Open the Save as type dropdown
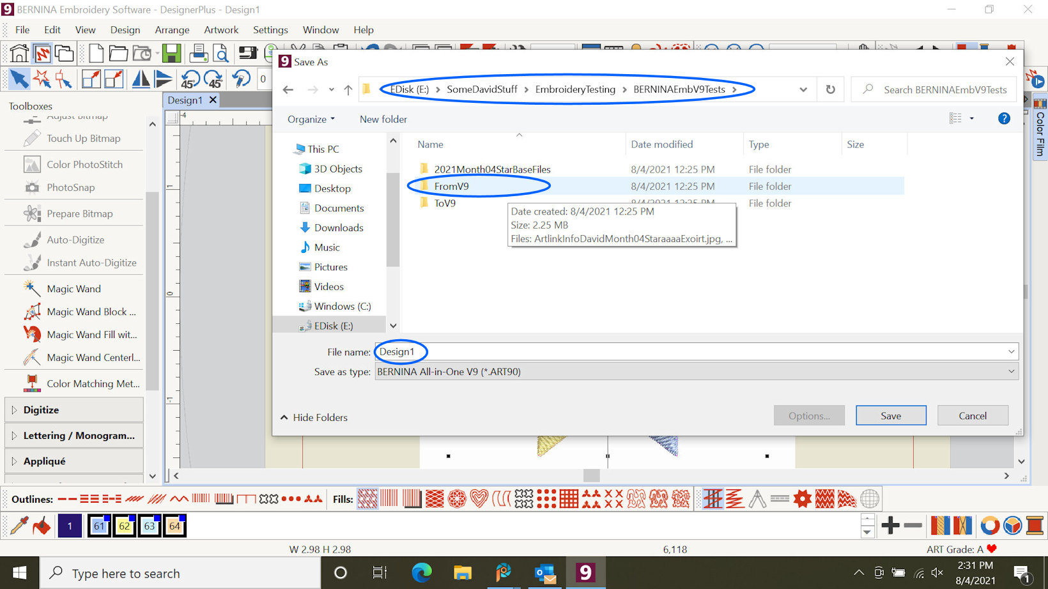The width and height of the screenshot is (1048, 589). (x=1012, y=371)
